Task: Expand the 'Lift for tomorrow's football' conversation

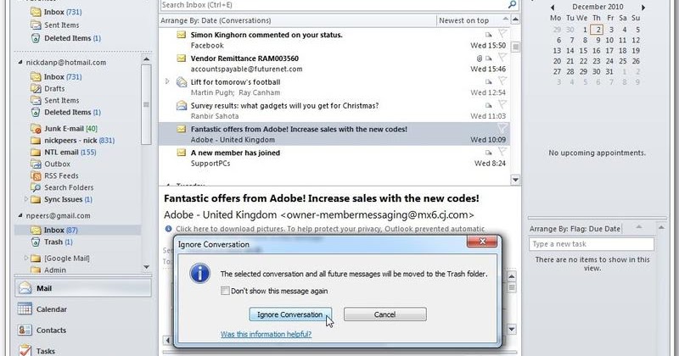Action: pos(167,81)
